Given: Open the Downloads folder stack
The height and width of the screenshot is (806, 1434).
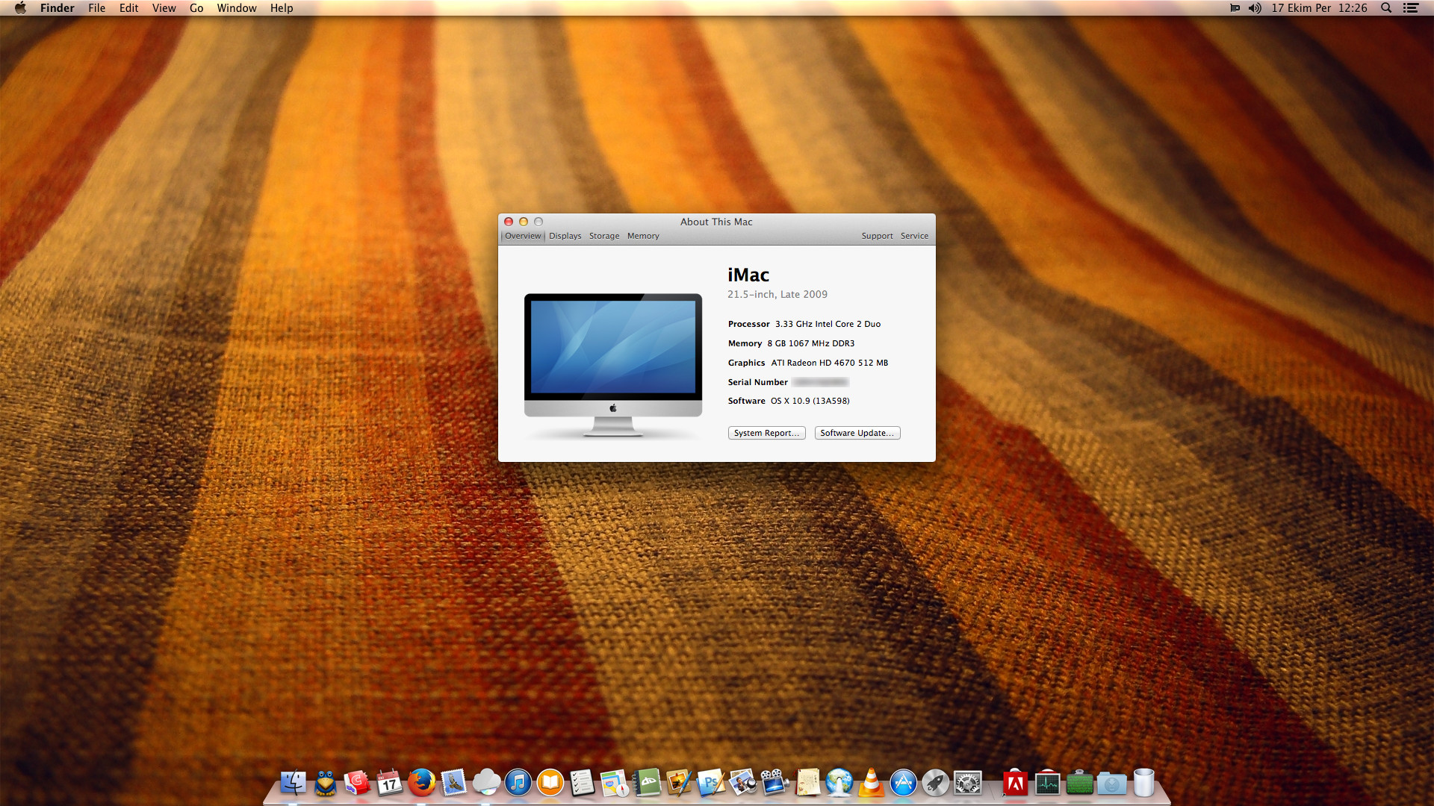Looking at the screenshot, I should coord(1112,783).
